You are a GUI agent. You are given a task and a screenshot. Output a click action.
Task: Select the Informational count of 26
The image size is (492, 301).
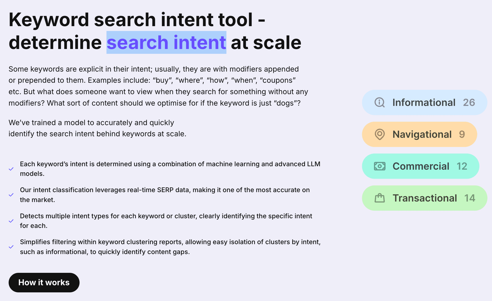click(x=469, y=103)
